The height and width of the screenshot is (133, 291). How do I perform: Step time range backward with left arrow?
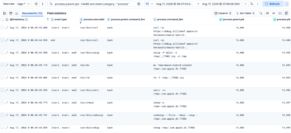click(x=246, y=4)
